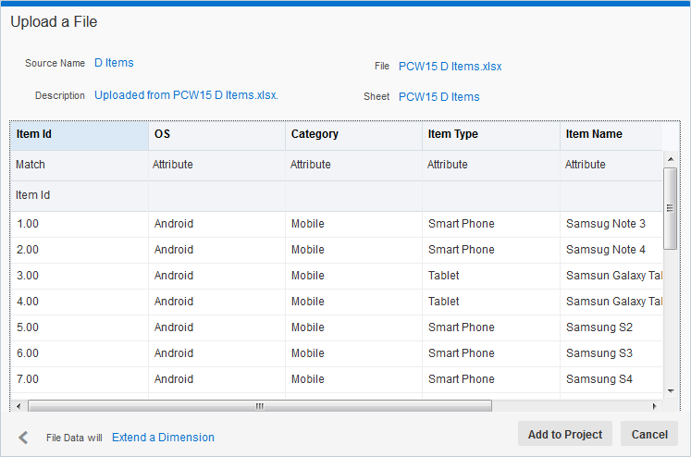Viewport: 691px width, 457px height.
Task: Click the horizontal scrollbar thumb
Action: pos(260,406)
